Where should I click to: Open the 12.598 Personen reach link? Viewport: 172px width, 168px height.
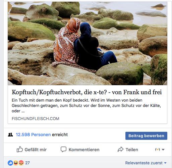click(x=33, y=134)
